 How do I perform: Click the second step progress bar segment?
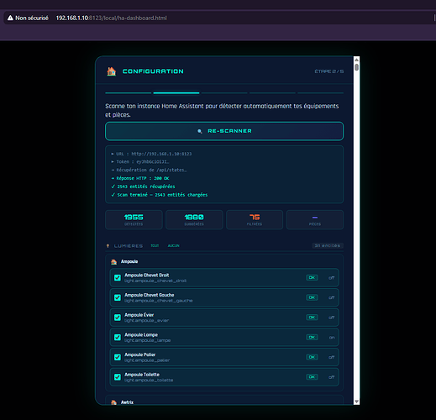click(x=176, y=92)
